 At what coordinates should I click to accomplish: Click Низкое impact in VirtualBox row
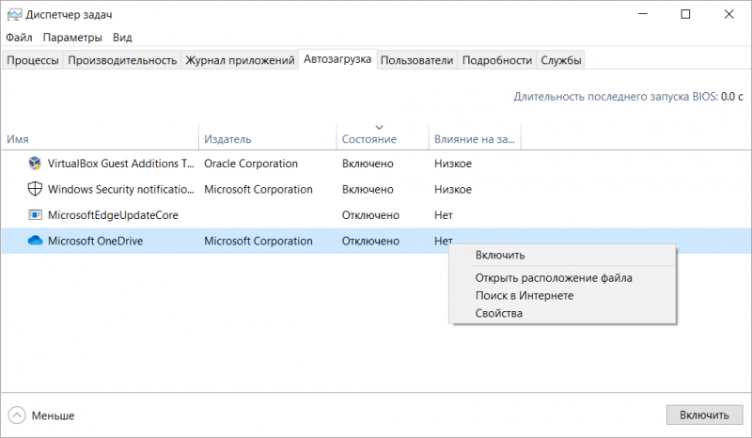[x=453, y=164]
